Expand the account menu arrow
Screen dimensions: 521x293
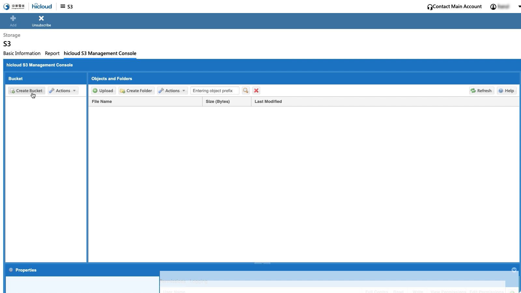(x=519, y=7)
